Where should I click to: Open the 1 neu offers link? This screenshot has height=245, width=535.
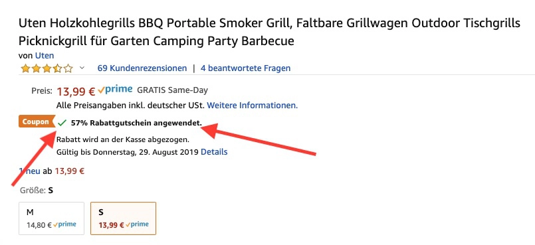point(30,171)
